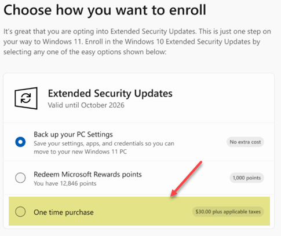Click the Extended Security Updates card title
The height and width of the screenshot is (236, 281).
[x=110, y=94]
